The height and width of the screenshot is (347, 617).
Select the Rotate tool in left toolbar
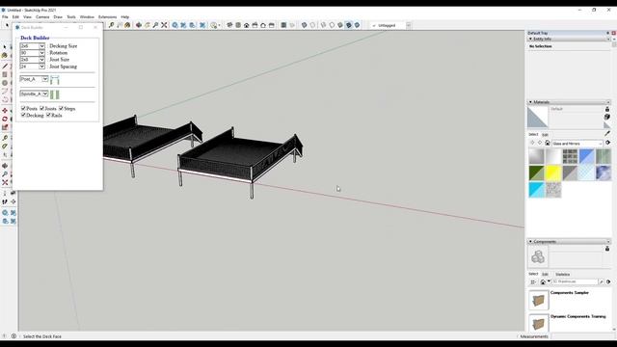pyautogui.click(x=5, y=119)
